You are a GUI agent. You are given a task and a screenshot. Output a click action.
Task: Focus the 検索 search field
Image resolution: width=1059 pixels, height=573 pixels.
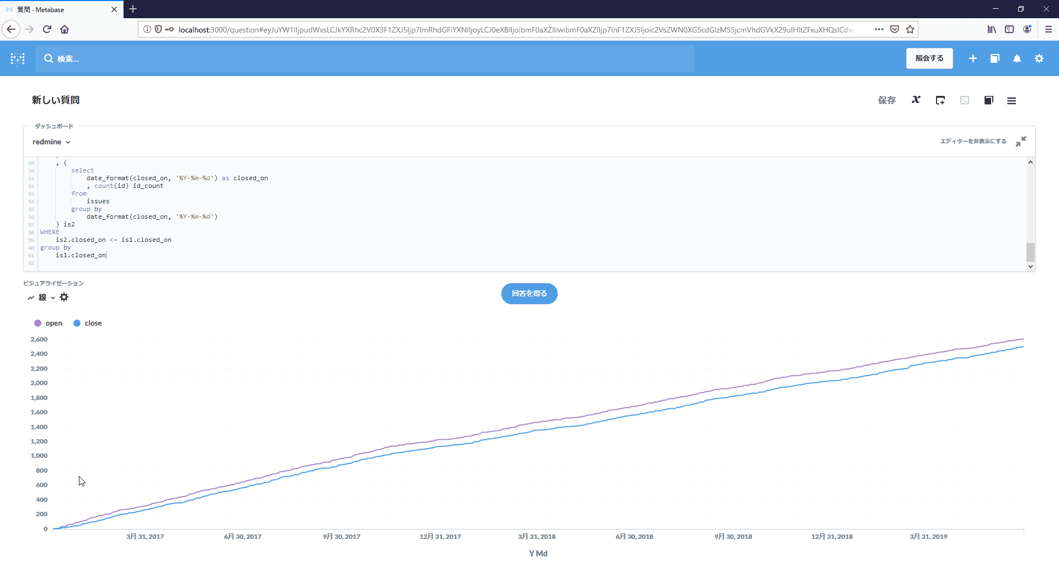(365, 58)
